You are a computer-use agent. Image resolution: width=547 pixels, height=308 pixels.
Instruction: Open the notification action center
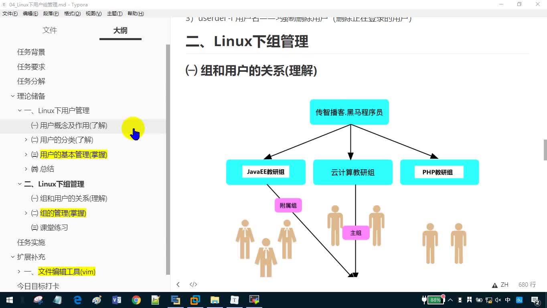(535, 300)
